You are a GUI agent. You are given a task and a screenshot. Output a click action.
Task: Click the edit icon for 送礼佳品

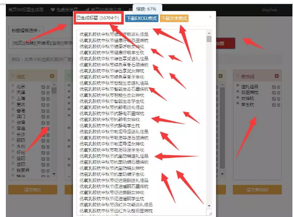tap(274, 87)
